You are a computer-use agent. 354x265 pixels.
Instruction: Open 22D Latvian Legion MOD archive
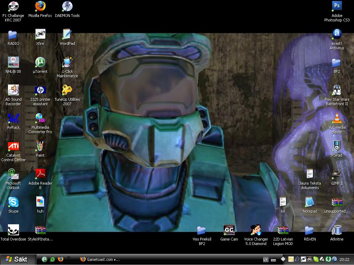coord(283,235)
